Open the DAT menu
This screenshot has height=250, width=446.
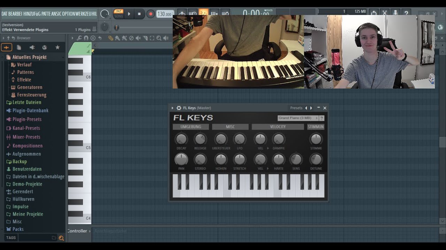tap(5, 14)
